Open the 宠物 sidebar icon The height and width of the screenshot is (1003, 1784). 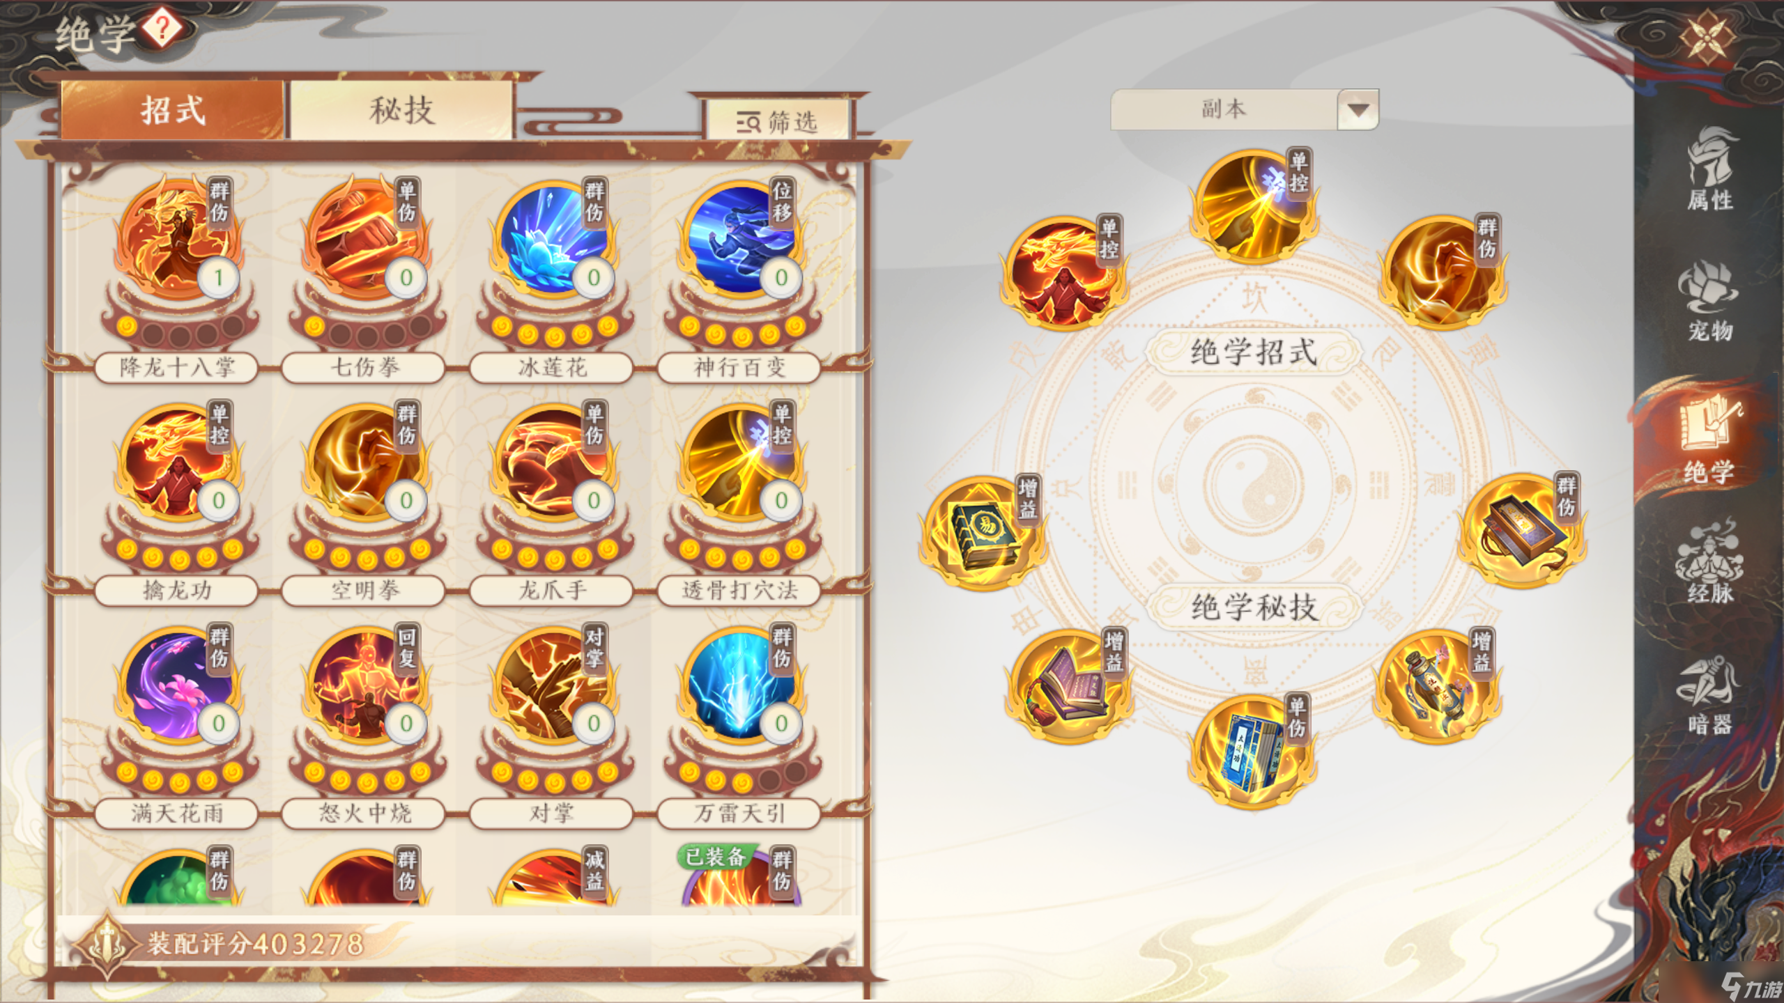click(1711, 300)
